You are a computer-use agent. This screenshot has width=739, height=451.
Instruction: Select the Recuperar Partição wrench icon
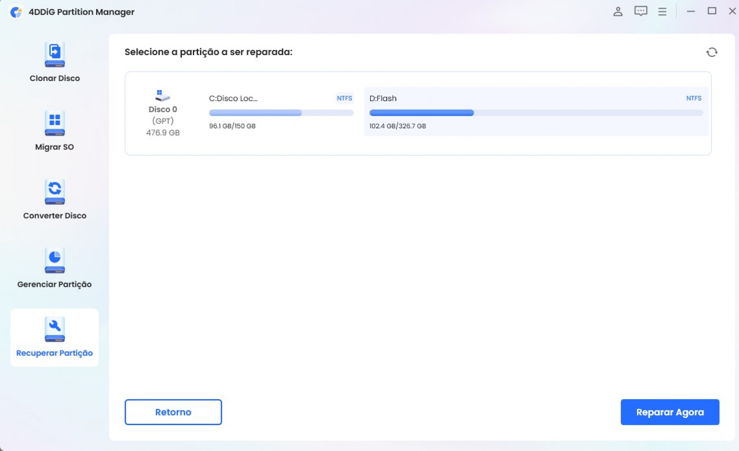54,329
